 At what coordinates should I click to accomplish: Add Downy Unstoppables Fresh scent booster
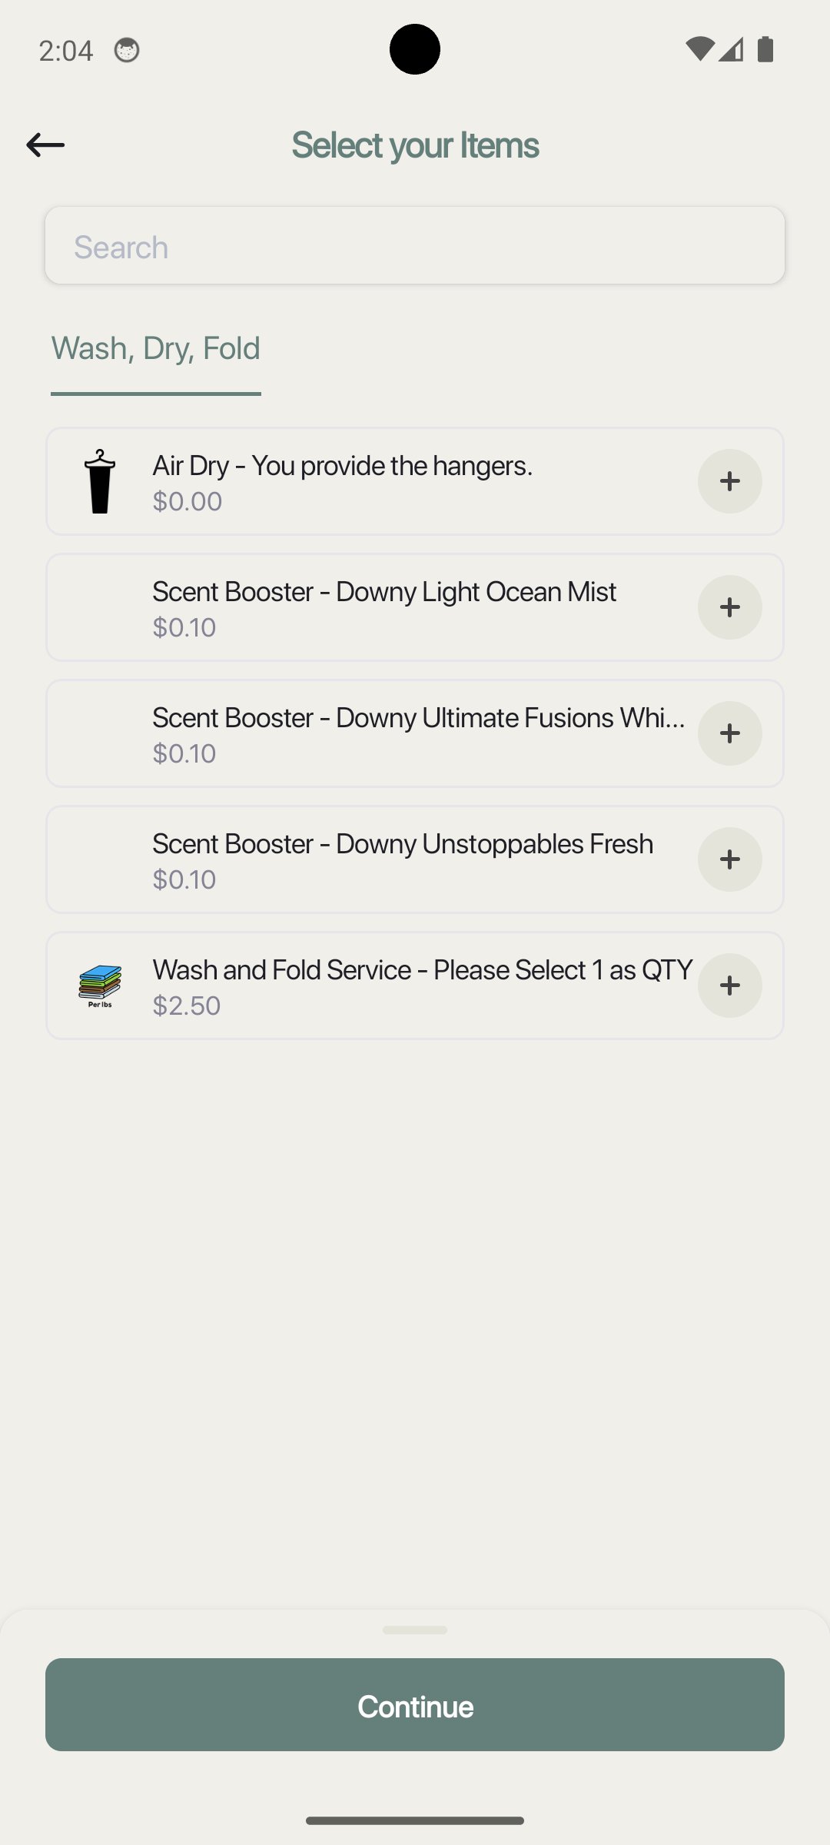pyautogui.click(x=729, y=859)
